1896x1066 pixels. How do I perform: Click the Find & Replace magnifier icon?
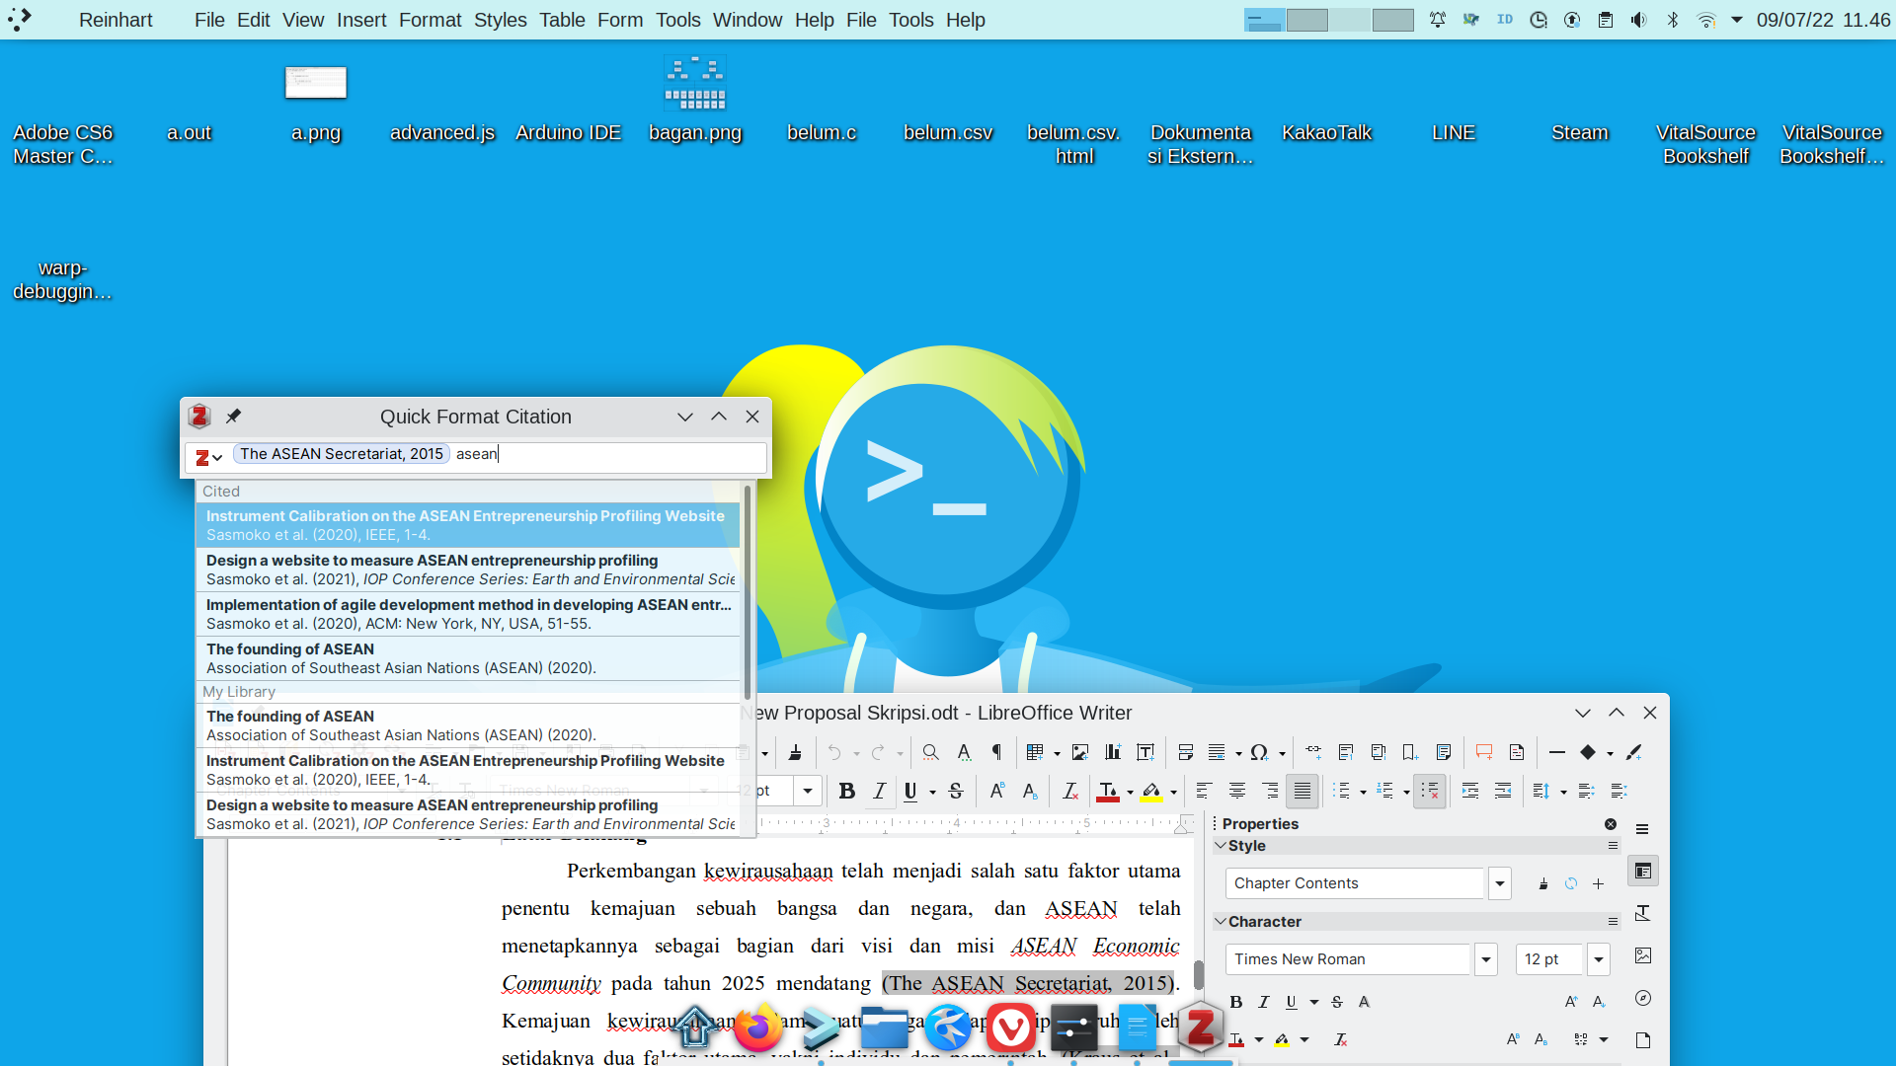point(930,753)
